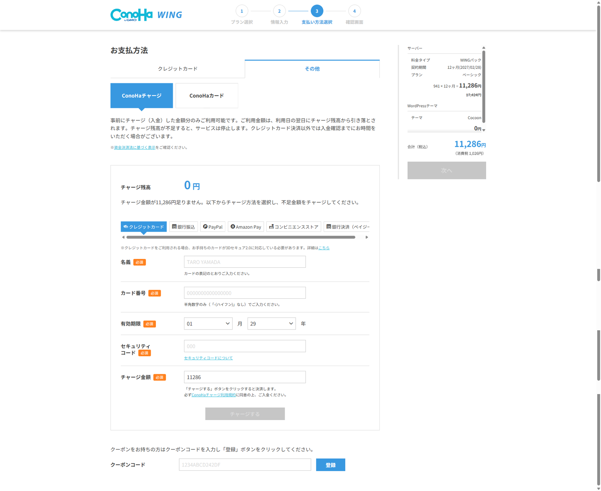Click the Cocoon theme value

coord(474,118)
